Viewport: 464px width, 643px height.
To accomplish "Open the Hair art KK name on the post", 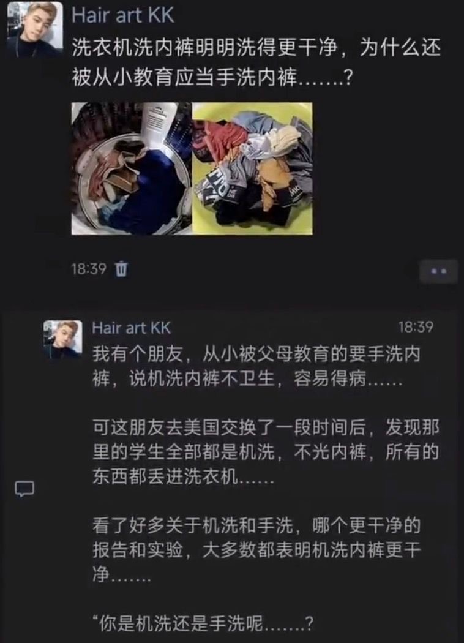I will [x=123, y=15].
